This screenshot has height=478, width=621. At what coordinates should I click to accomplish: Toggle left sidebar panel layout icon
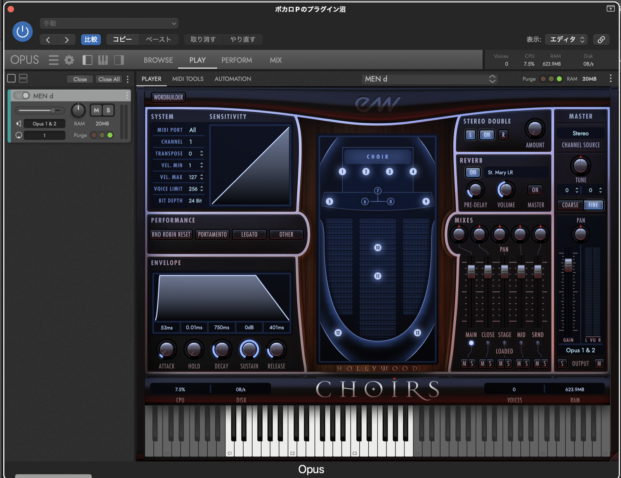pos(87,60)
